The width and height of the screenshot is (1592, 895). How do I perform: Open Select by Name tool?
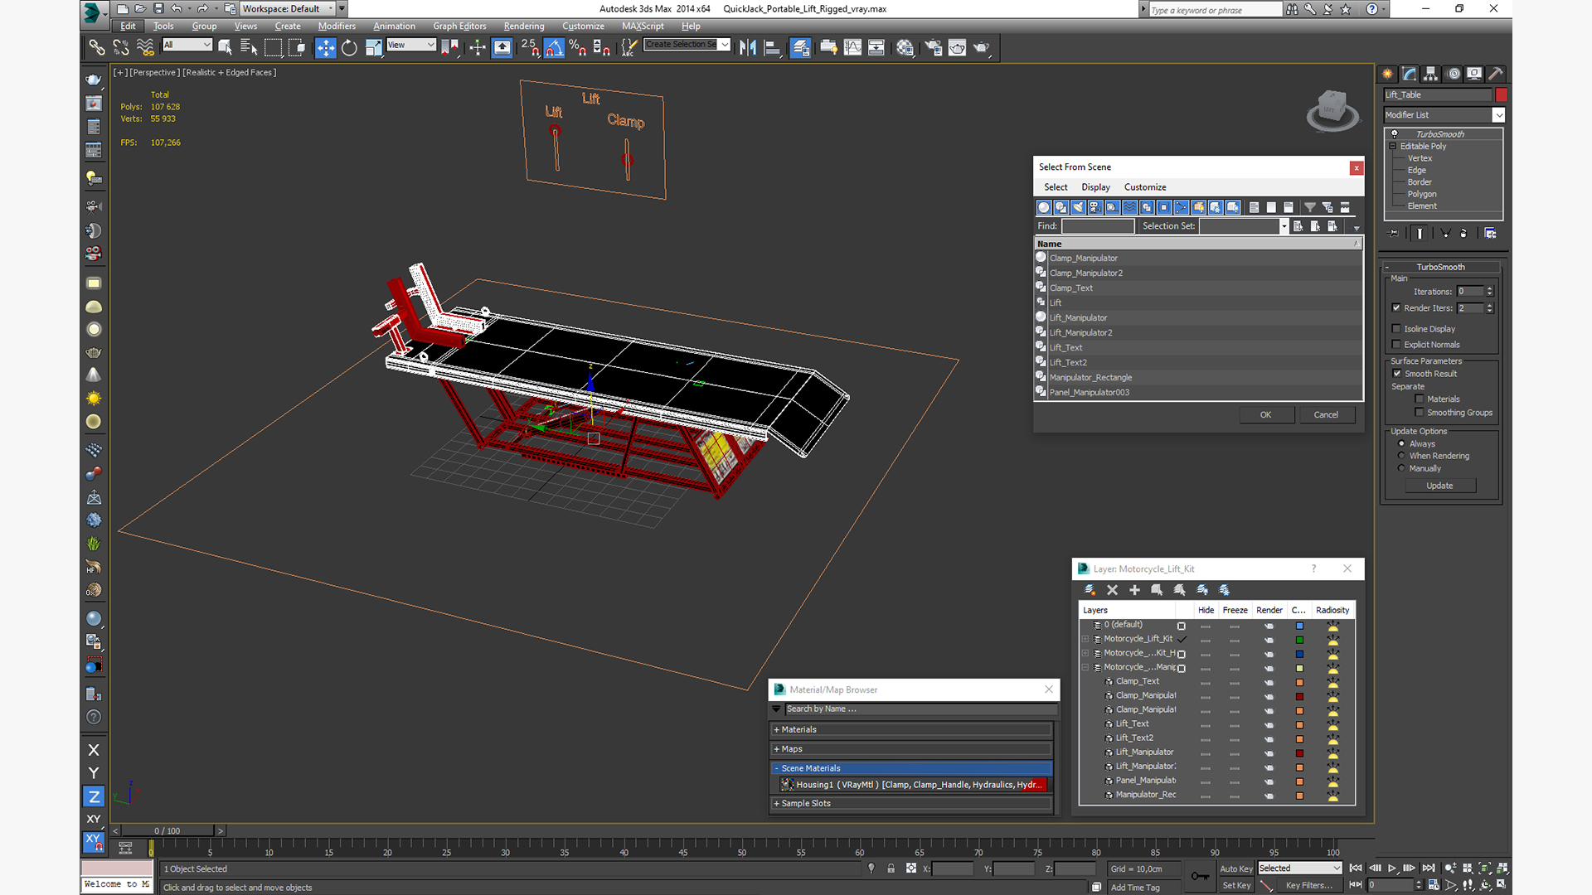point(249,48)
